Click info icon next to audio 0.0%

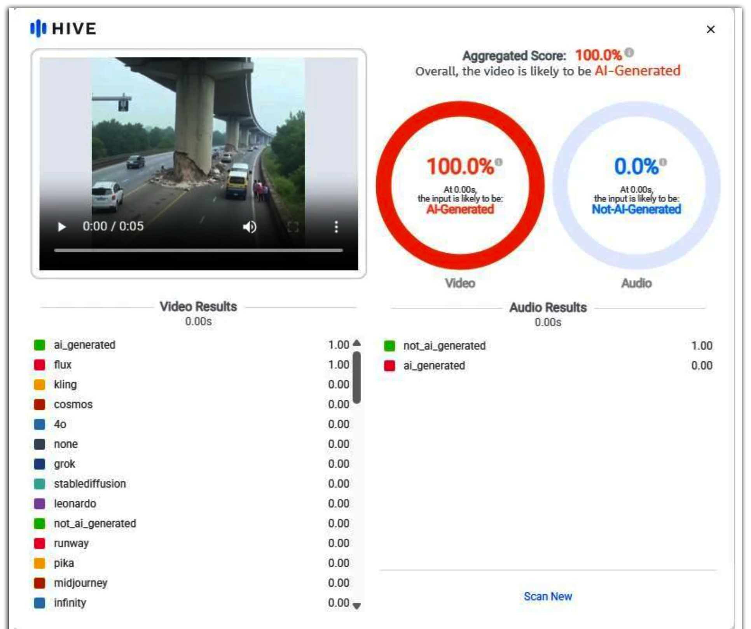663,162
